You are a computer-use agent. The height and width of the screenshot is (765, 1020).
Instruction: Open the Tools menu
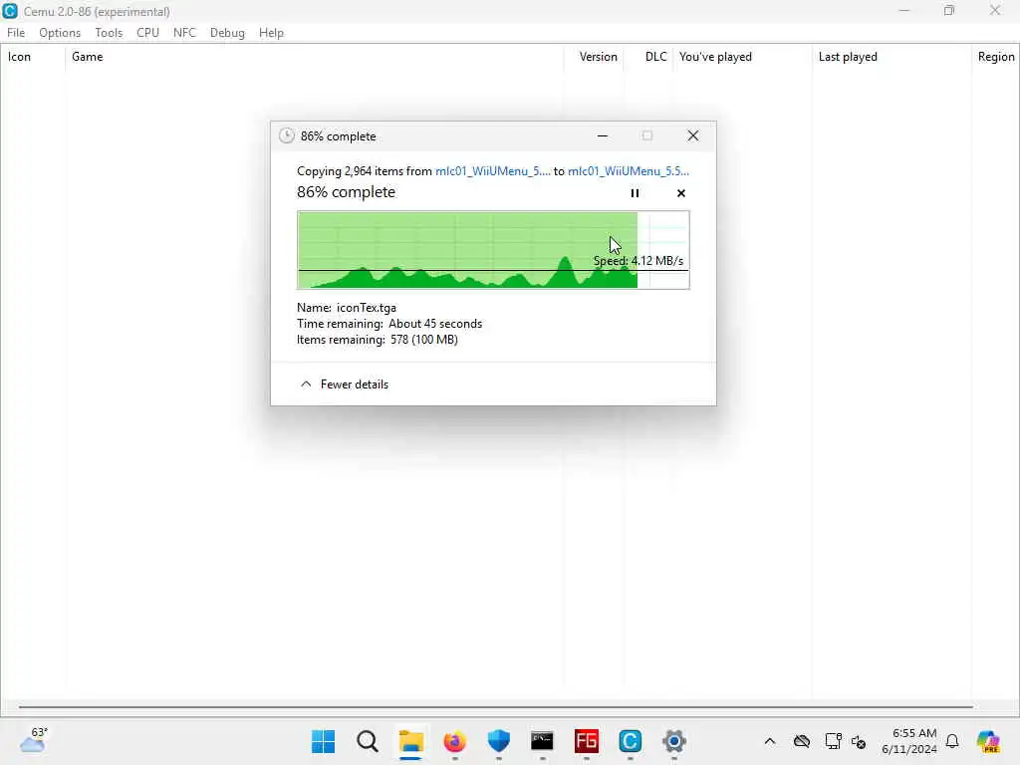(109, 33)
